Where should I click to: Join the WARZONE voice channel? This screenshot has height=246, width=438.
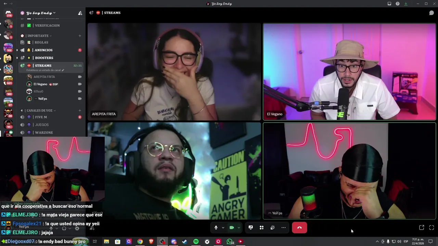(51, 132)
